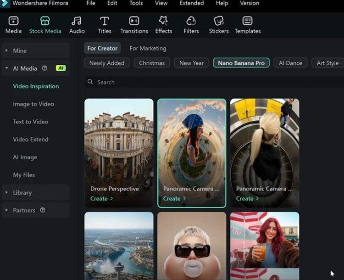
Task: Select the Templates icon
Action: tap(247, 21)
